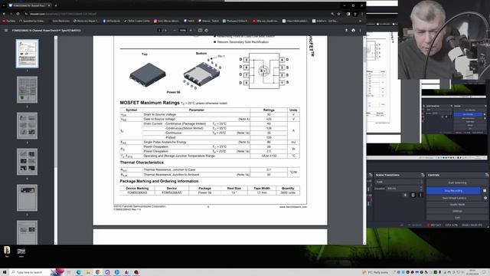Screen dimensions: 490x276
Task: Download the PDF using the download icon
Action: click(x=346, y=31)
